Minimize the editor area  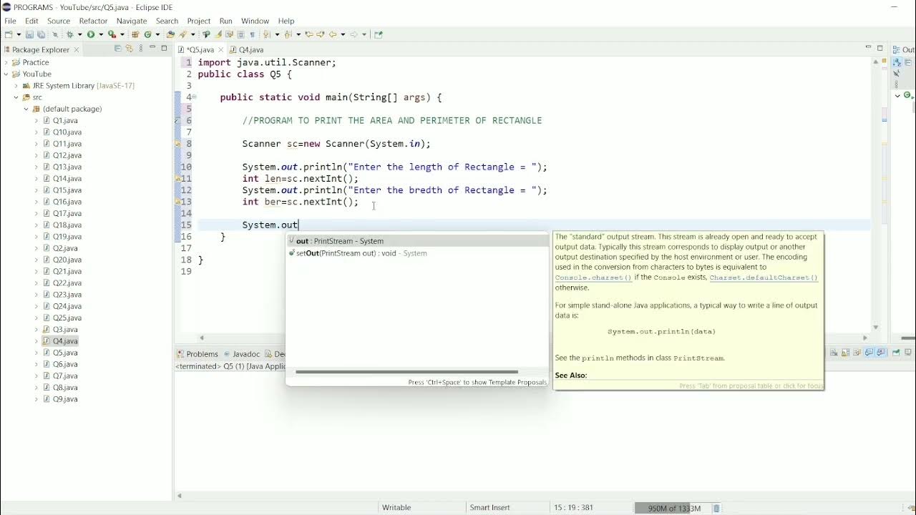(x=868, y=47)
